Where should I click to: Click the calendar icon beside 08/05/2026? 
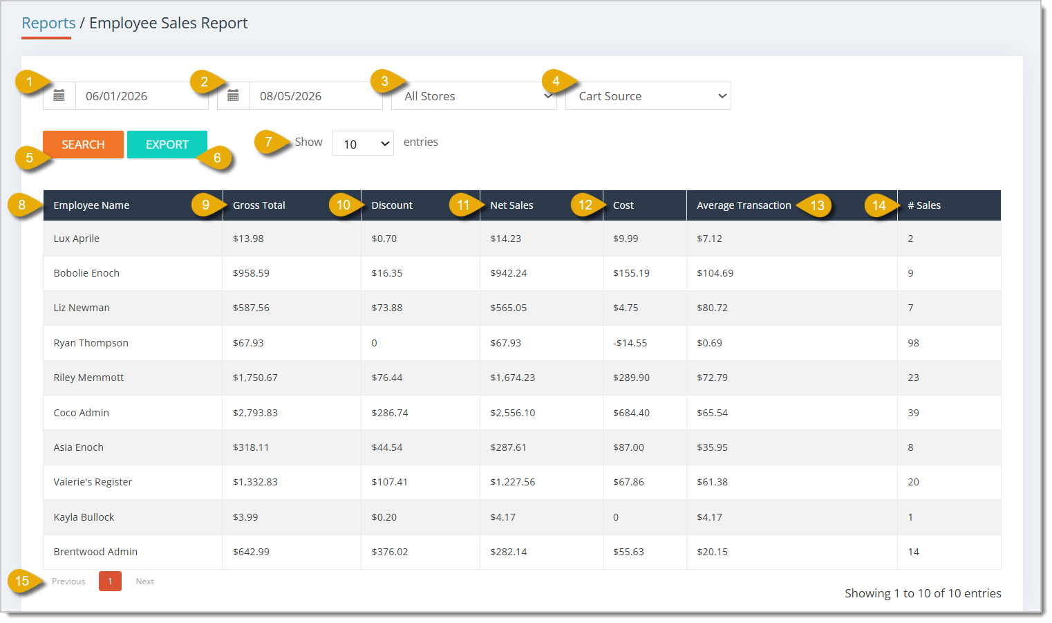pos(234,96)
